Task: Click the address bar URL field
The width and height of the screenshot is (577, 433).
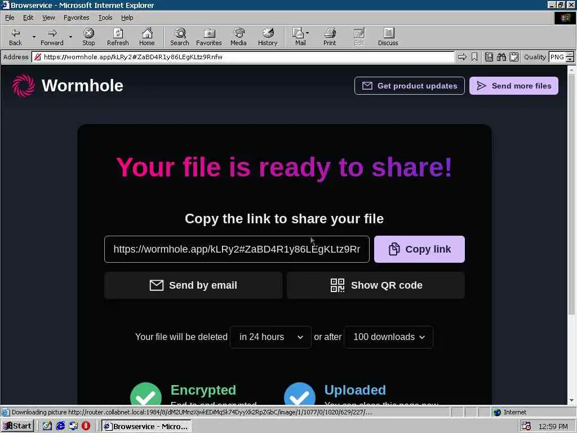Action: 243,57
